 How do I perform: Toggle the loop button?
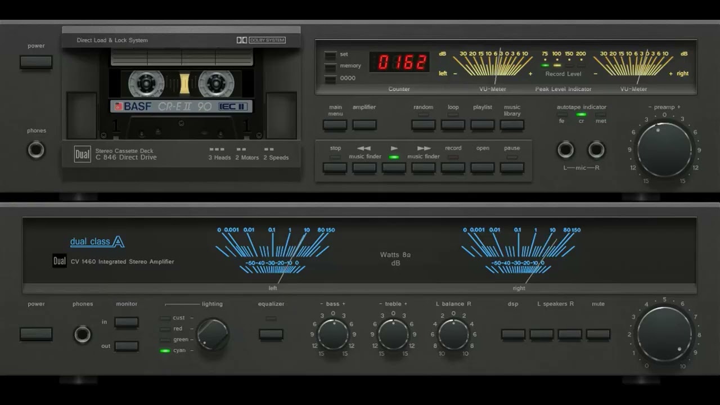point(453,125)
